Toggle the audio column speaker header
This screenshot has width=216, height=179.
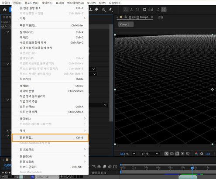tap(6, 172)
